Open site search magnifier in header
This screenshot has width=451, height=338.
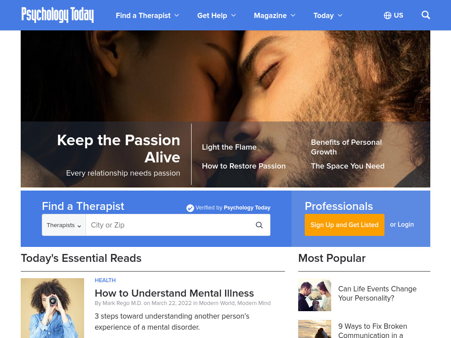coord(426,15)
